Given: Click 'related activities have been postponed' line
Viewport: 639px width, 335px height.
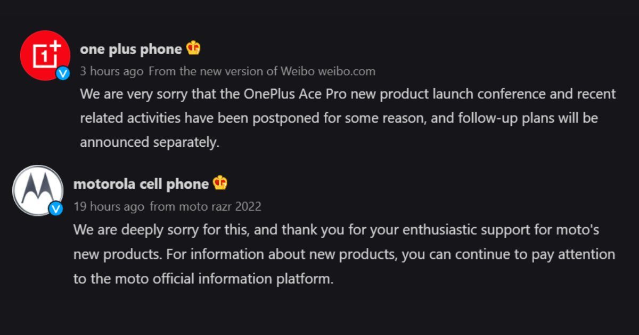Looking at the screenshot, I should (339, 118).
